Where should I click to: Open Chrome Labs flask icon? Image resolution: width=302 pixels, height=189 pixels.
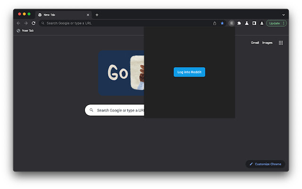tap(247, 23)
